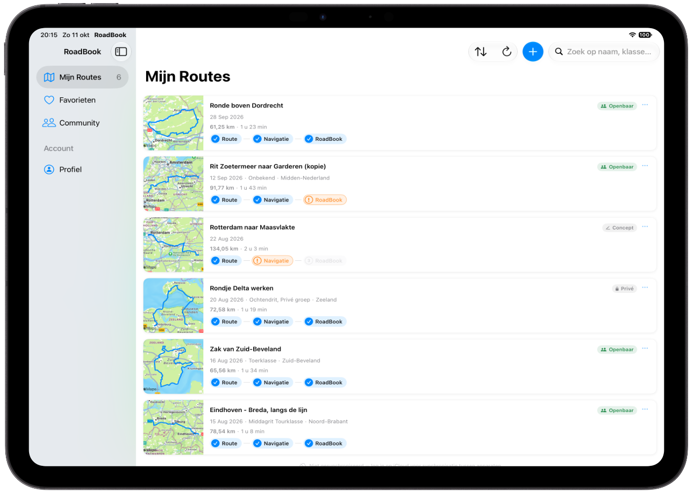Screen dimensions: 693x494
Task: Click Openbaar badge on Zak van Zuid-Beveland
Action: click(x=617, y=349)
